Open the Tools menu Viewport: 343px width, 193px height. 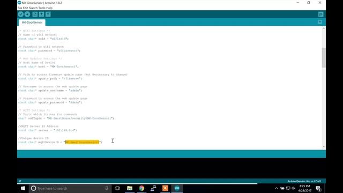(x=42, y=8)
